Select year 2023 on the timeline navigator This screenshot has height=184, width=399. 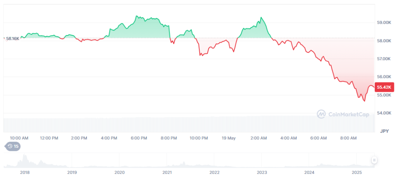pyautogui.click(x=262, y=172)
